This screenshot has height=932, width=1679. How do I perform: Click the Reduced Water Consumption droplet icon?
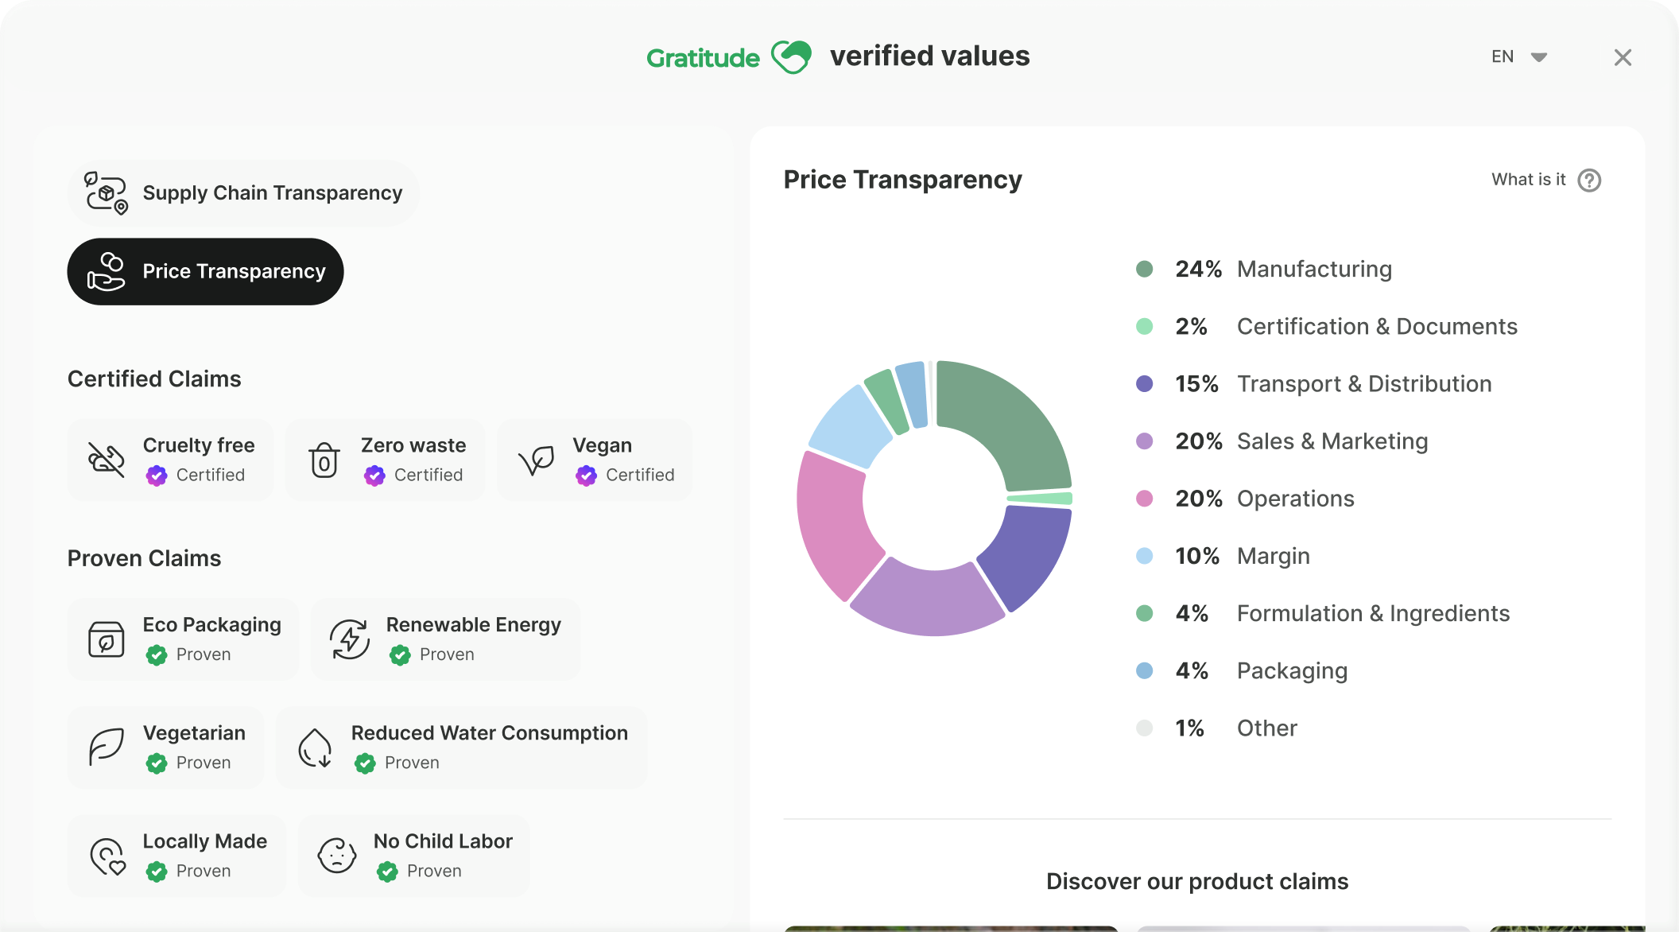(315, 748)
